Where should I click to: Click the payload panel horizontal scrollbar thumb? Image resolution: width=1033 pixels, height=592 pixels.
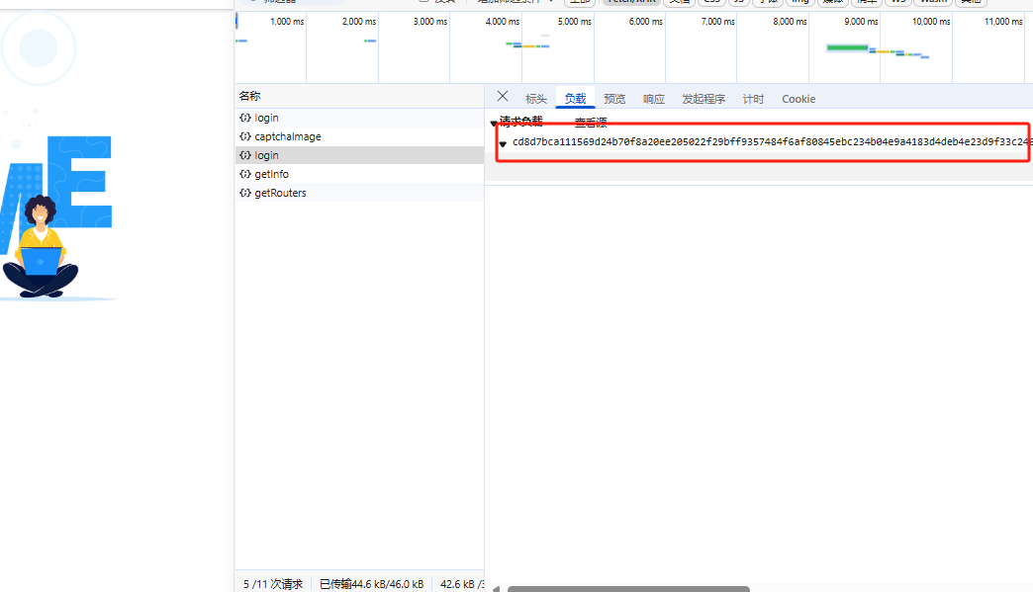(628, 589)
